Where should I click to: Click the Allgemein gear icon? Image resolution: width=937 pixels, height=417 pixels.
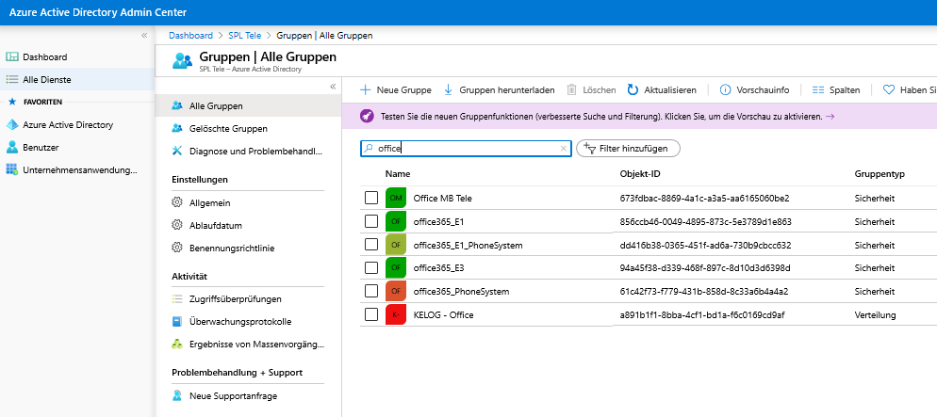click(177, 202)
